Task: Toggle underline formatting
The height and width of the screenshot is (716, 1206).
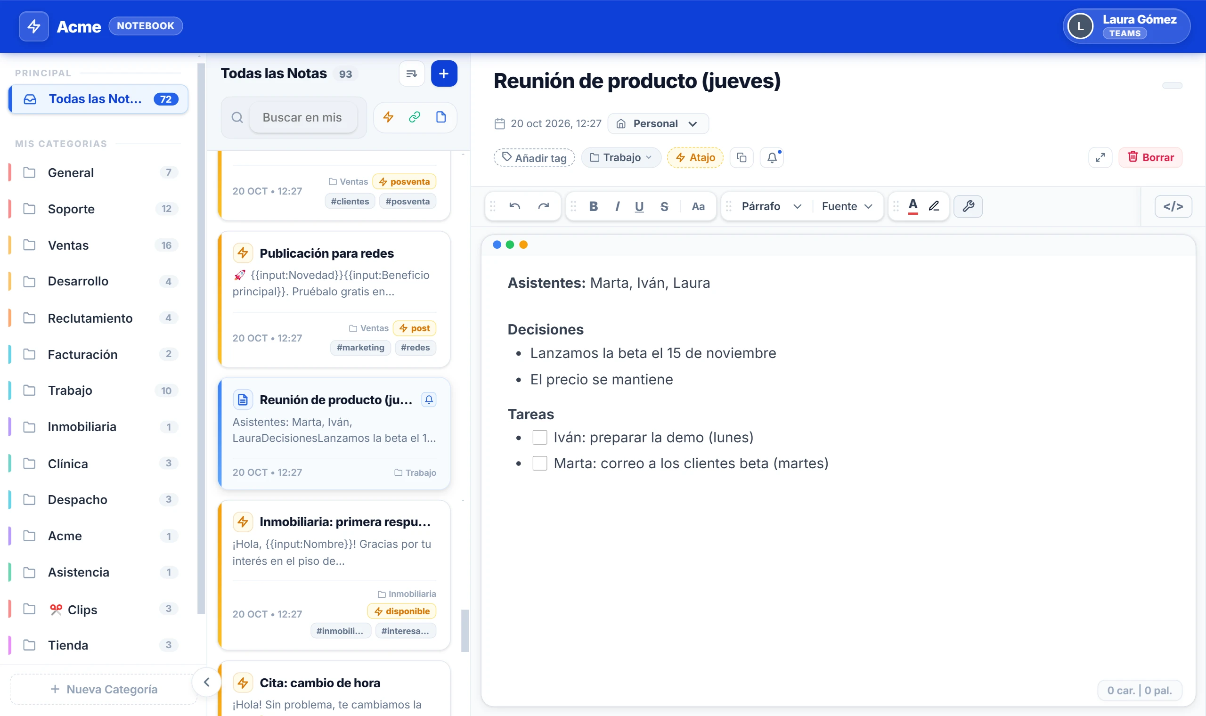Action: (x=639, y=206)
